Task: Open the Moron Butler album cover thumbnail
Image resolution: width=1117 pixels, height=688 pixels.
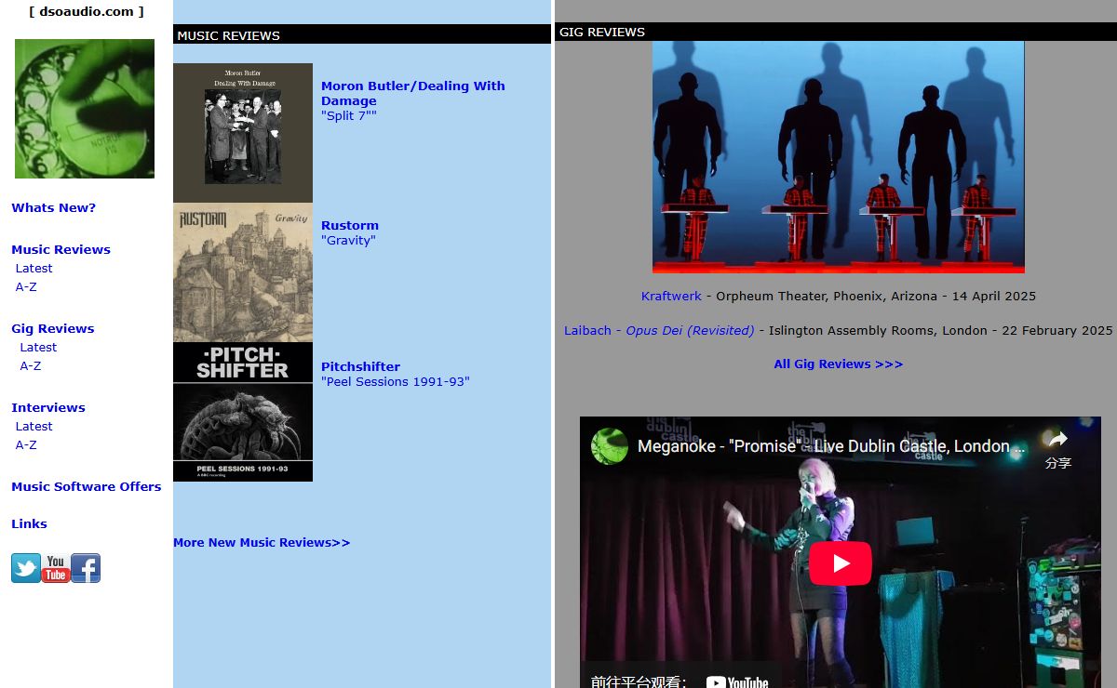Action: point(243,133)
